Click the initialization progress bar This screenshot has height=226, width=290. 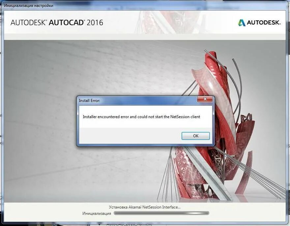161,213
